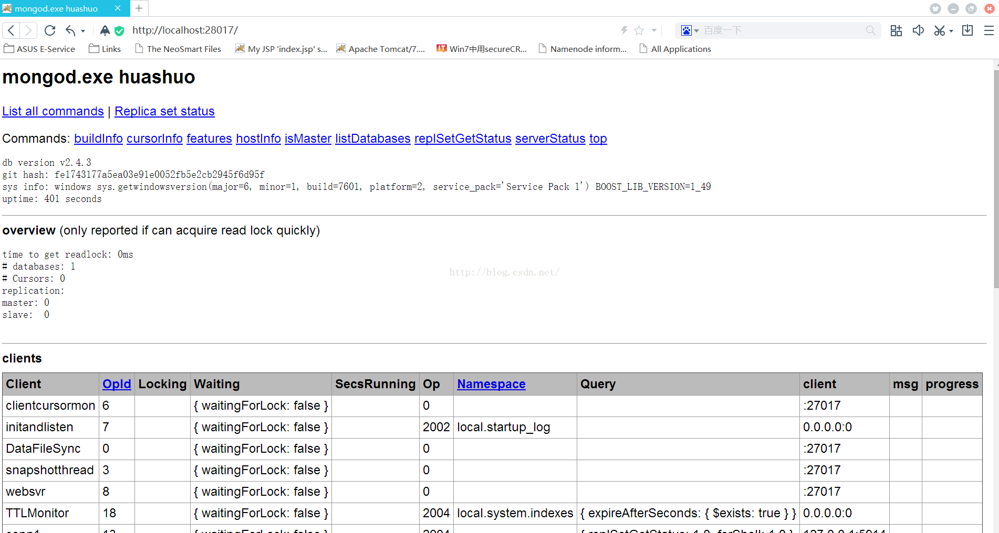999x533 pixels.
Task: Run the replSetGetStatus command link
Action: click(463, 138)
